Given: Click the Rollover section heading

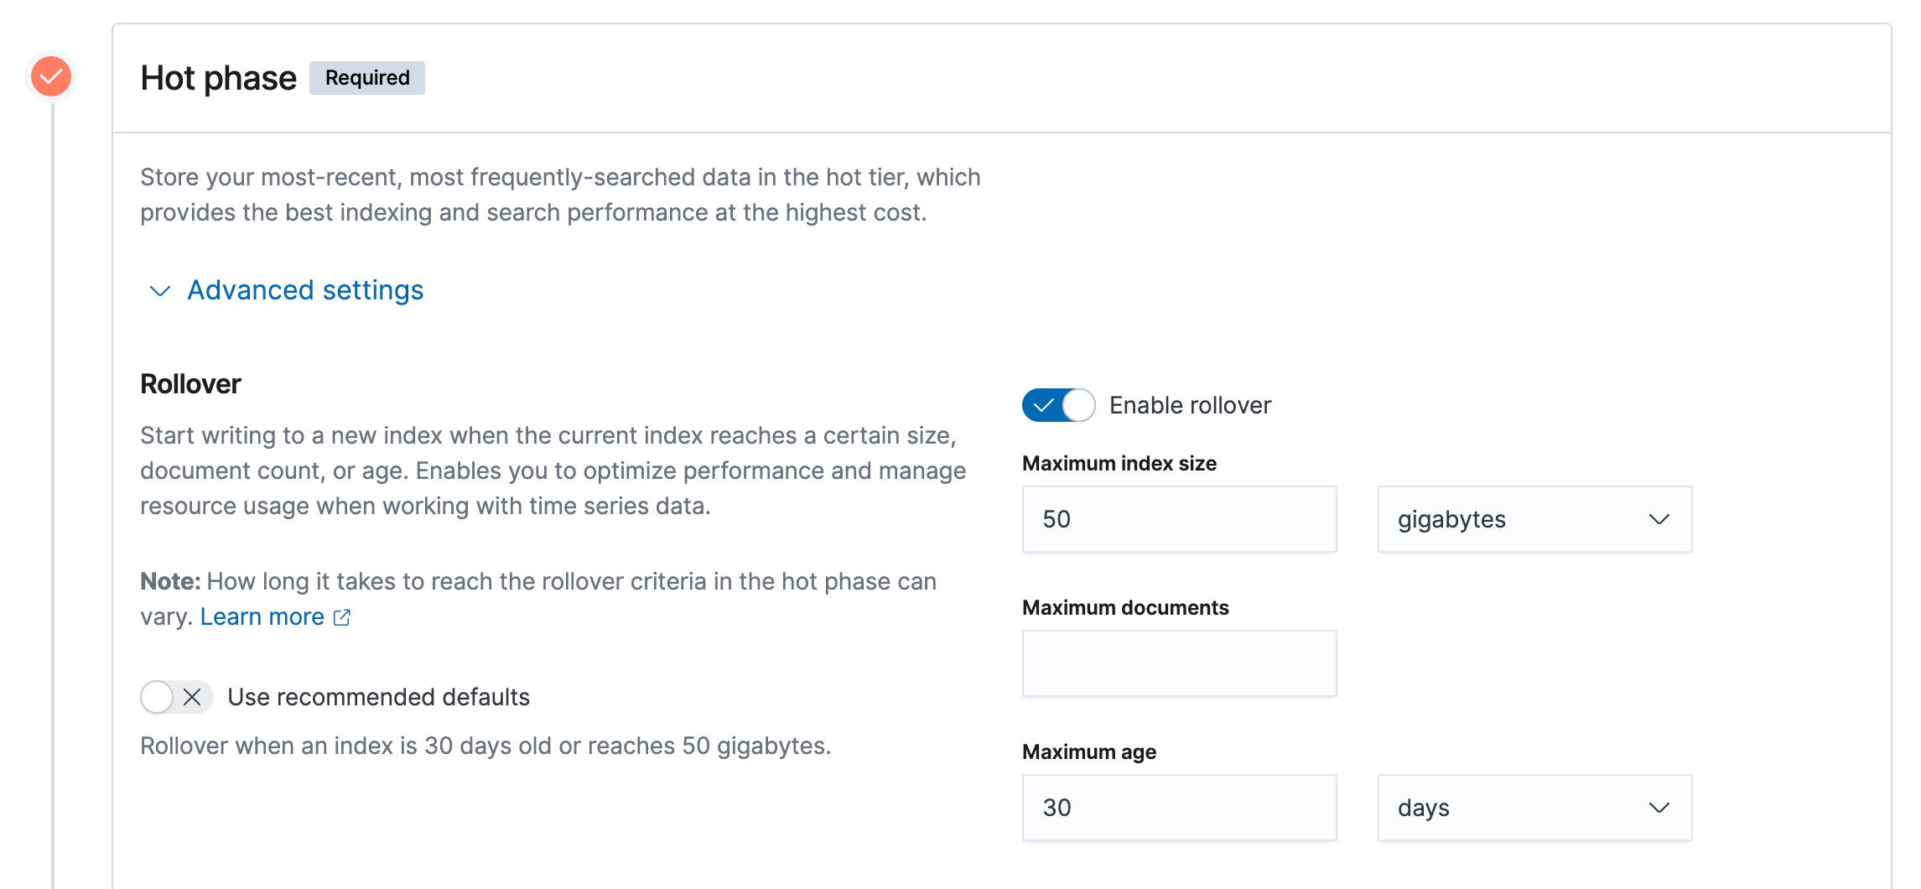Looking at the screenshot, I should pos(190,383).
